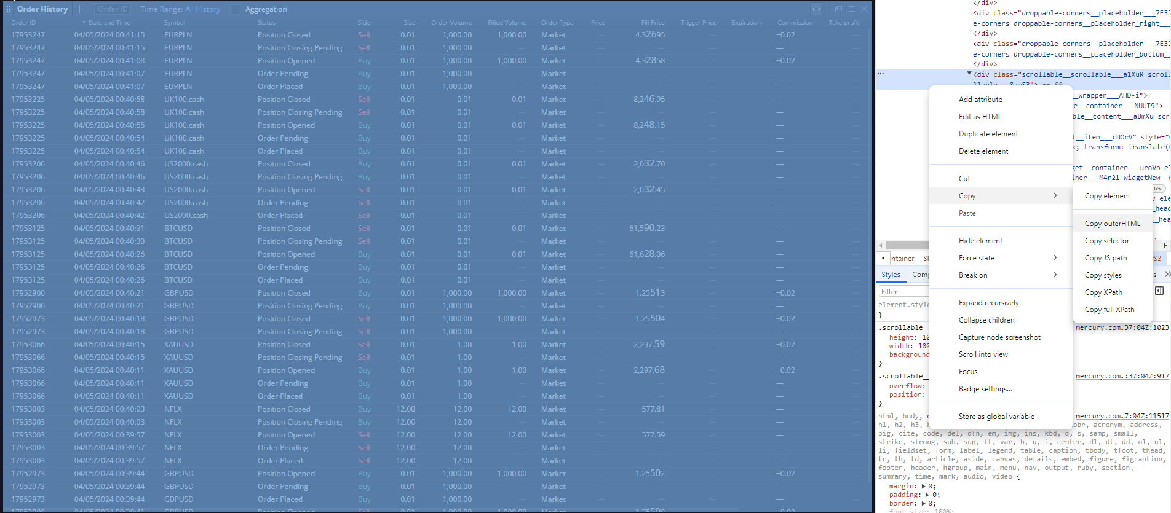
Task: Click the Order History tab title
Action: 42,9
